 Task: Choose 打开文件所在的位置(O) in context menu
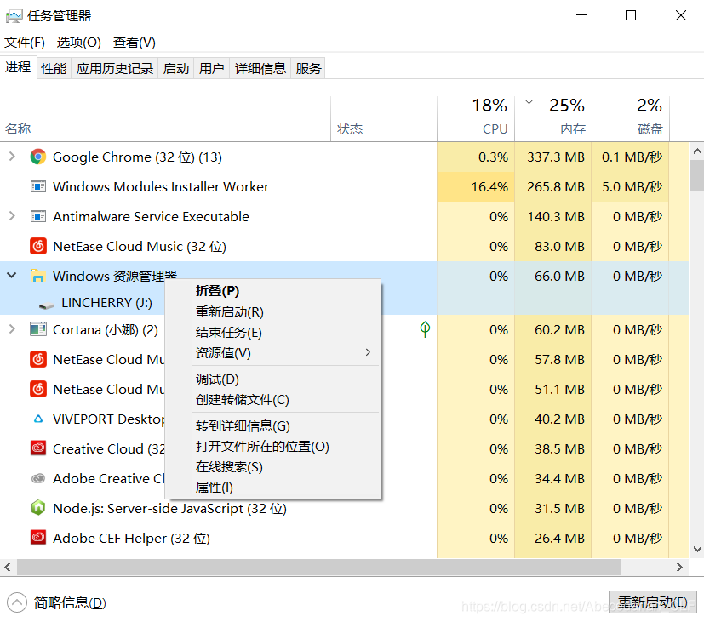pyautogui.click(x=274, y=447)
